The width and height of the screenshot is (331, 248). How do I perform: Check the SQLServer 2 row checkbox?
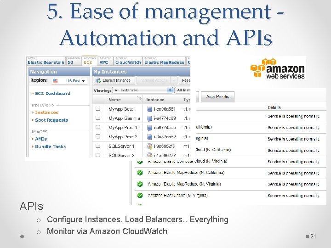click(x=97, y=155)
